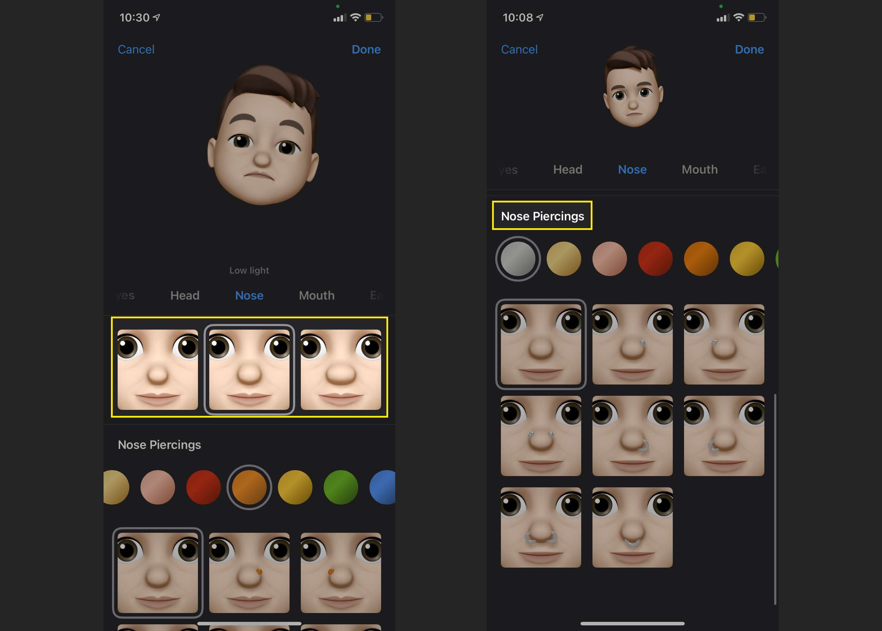
Task: Pick rose gold piercing color in left screen
Action: 157,487
